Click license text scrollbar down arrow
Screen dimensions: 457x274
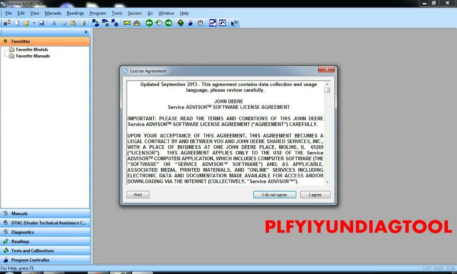(x=327, y=182)
